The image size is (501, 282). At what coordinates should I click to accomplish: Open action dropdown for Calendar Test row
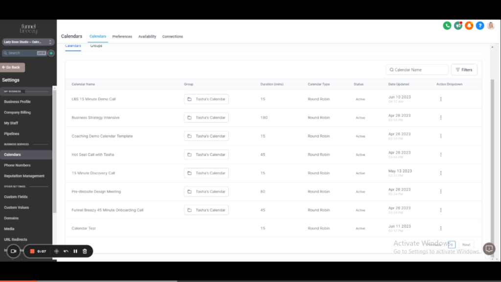tap(441, 228)
